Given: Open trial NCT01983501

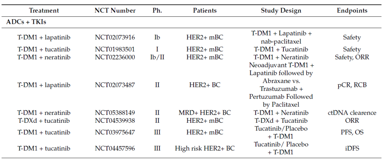Looking at the screenshot, I should click(x=115, y=49).
